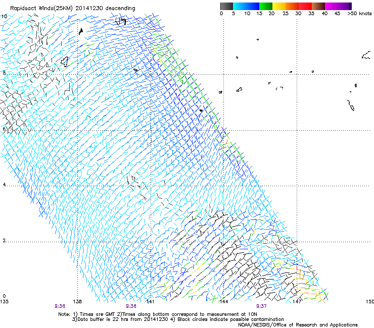374x328 pixels.
Task: Click the longitude axis label '147'
Action: click(297, 302)
